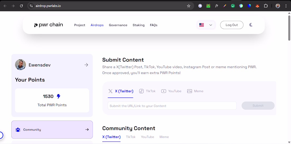Select the TikTok submit tab

pyautogui.click(x=148, y=91)
